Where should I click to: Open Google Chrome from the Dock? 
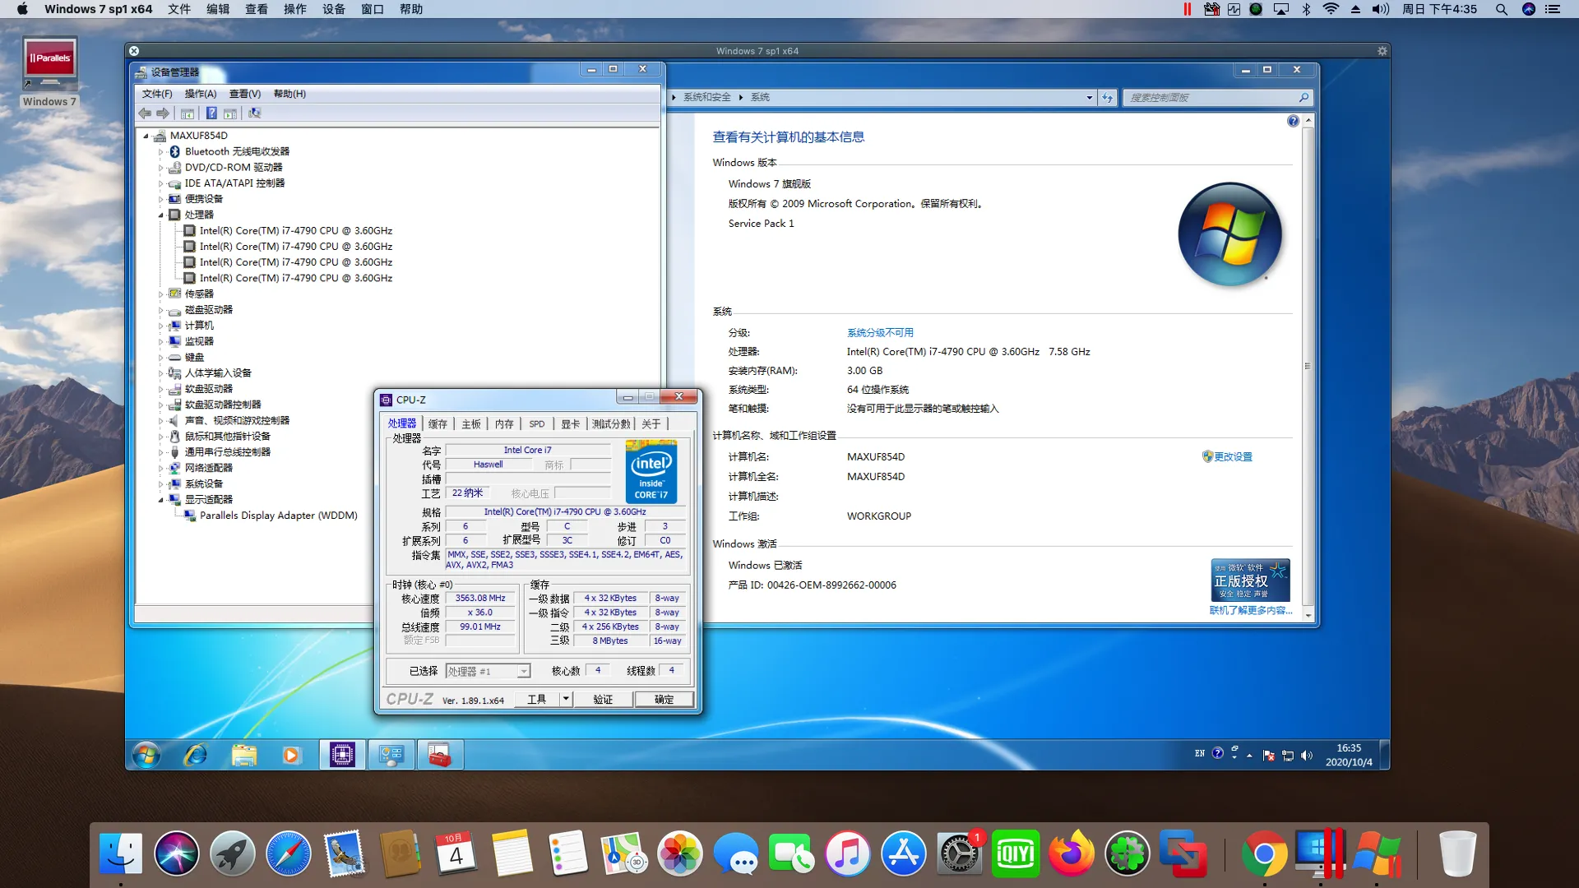click(1265, 853)
